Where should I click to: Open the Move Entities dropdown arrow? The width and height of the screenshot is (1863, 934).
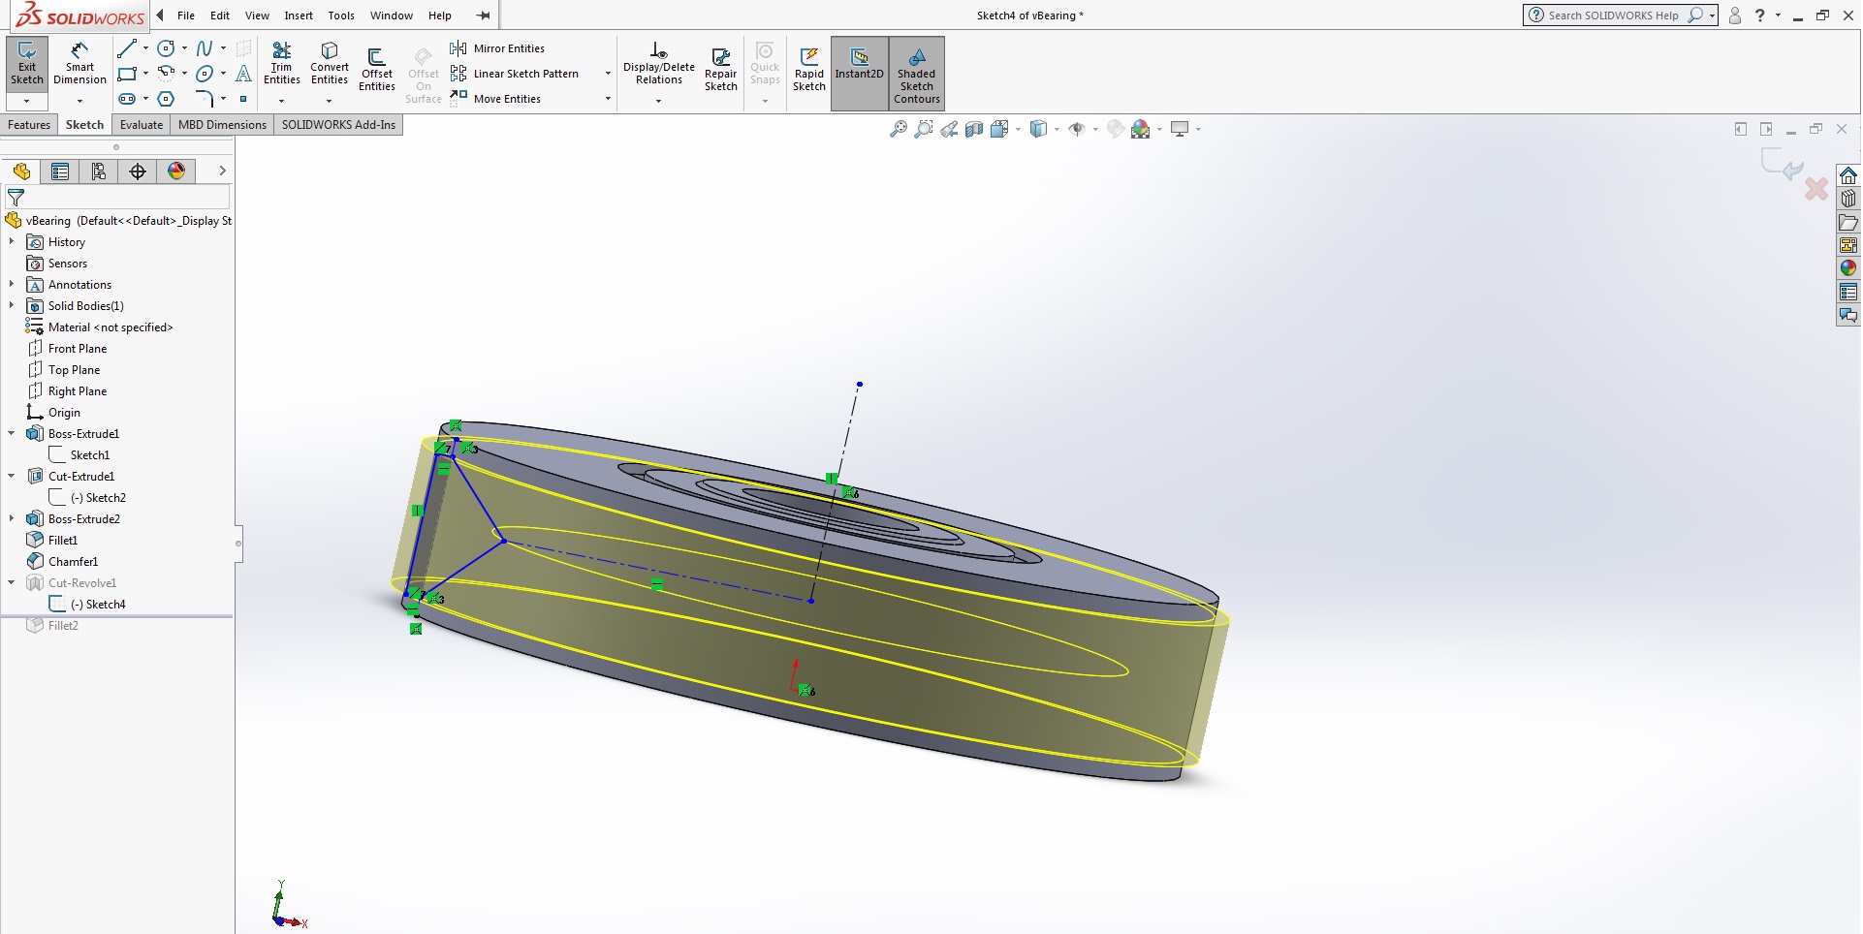click(608, 99)
